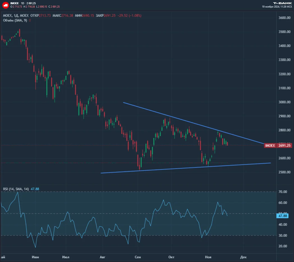This screenshot has height=262, width=294.
Task: Click the Июл month label on time axis
Action: 66,257
